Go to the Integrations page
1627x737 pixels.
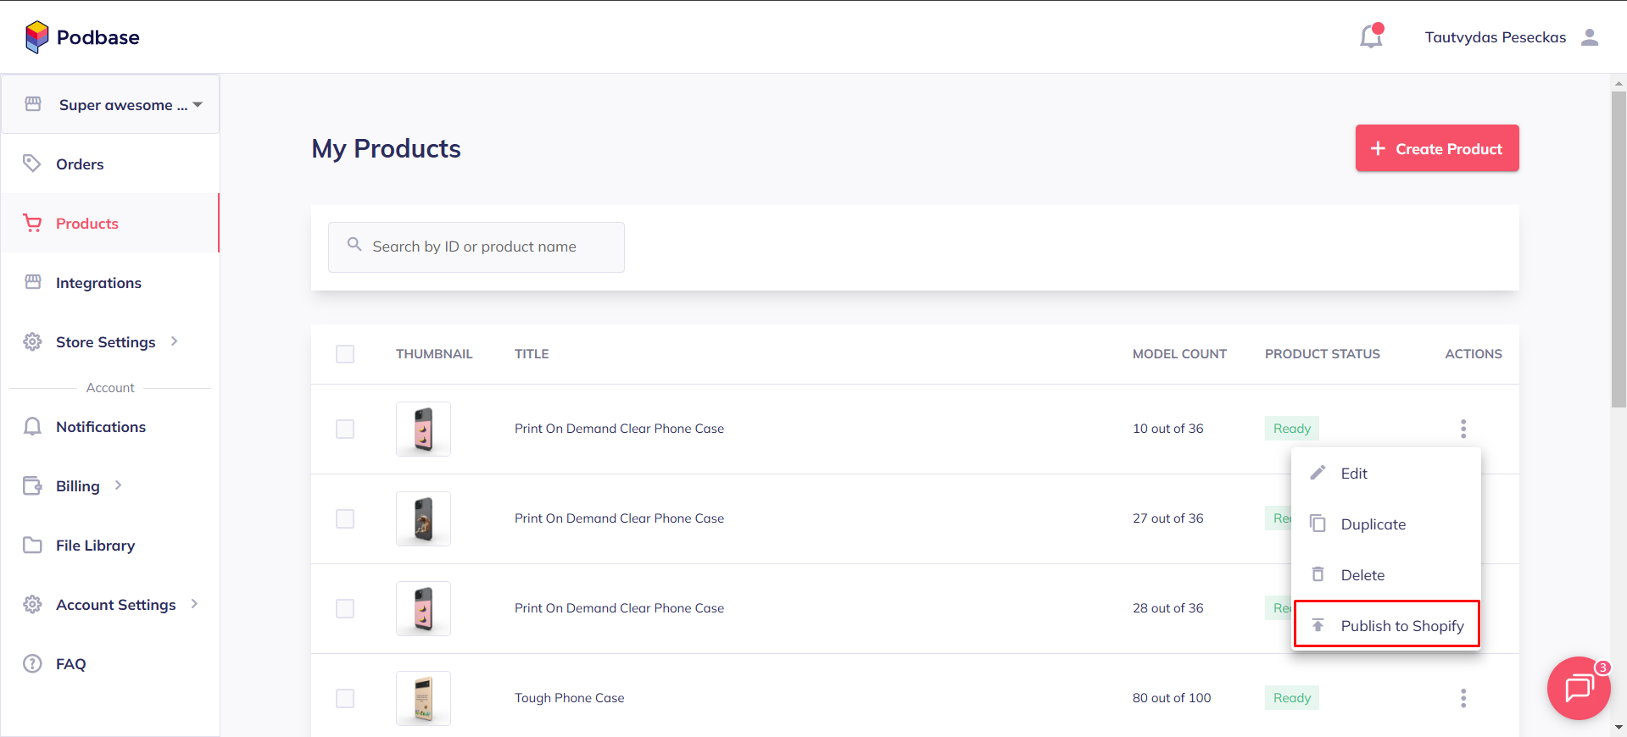tap(98, 283)
